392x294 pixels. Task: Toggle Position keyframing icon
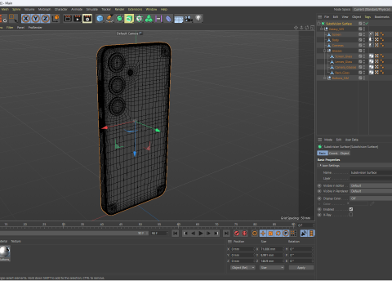tap(263, 234)
